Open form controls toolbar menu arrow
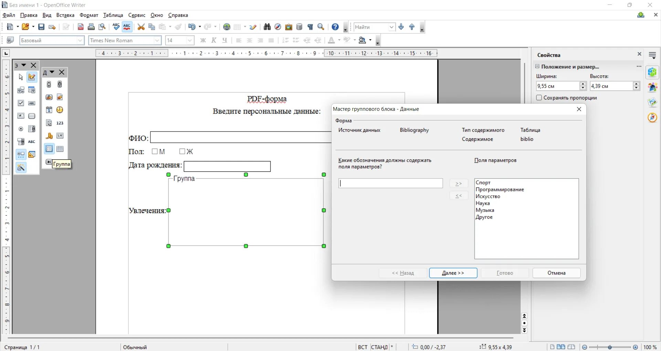Image resolution: width=661 pixels, height=351 pixels. point(24,65)
